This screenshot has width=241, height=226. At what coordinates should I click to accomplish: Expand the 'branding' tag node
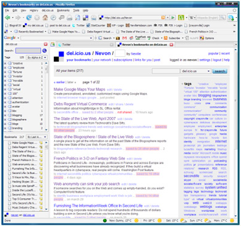click(x=5, y=128)
